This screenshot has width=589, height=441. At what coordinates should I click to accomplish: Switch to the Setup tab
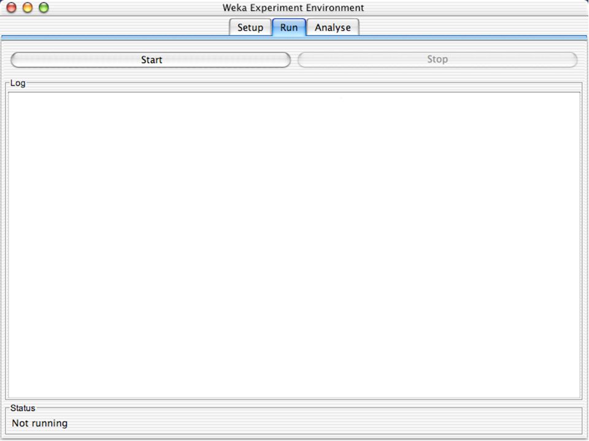pos(250,28)
